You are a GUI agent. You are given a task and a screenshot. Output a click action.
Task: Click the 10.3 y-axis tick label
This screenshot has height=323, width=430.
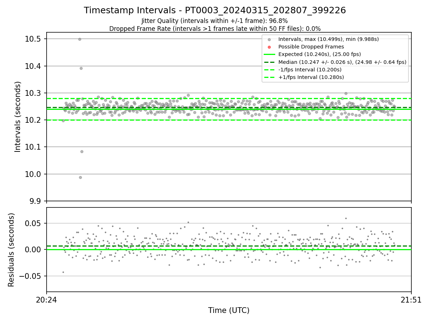33,93
